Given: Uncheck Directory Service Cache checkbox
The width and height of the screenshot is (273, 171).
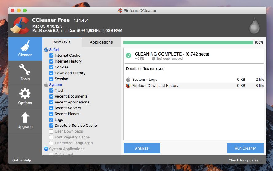Looking at the screenshot, I should pos(51,126).
